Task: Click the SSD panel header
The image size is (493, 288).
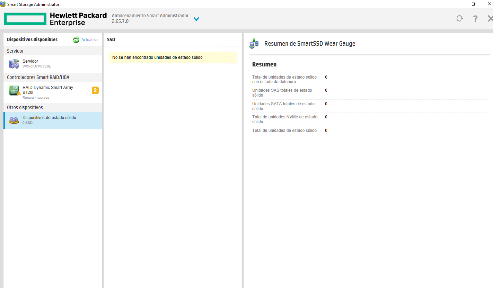Action: (x=111, y=40)
